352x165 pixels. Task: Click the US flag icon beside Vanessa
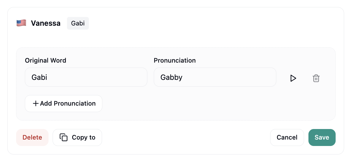[21, 23]
